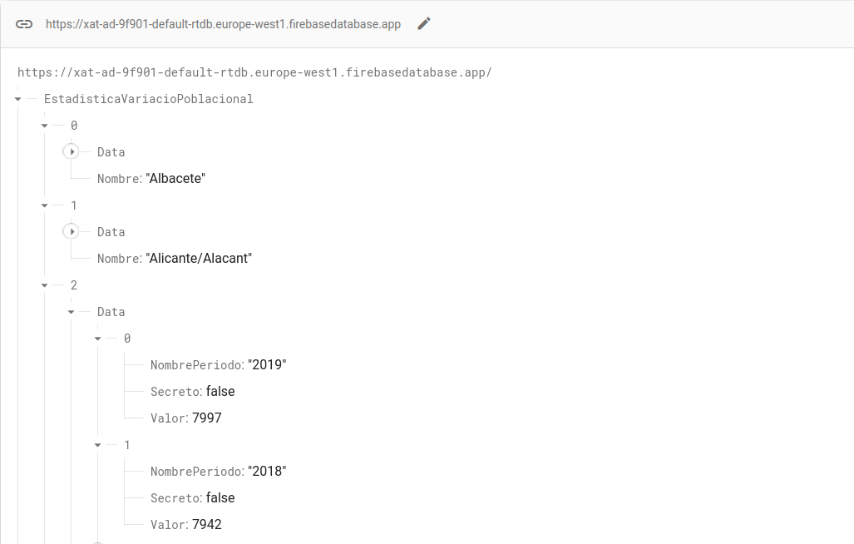Collapse the EstadisticaVariacioPoblacional node

(x=17, y=99)
